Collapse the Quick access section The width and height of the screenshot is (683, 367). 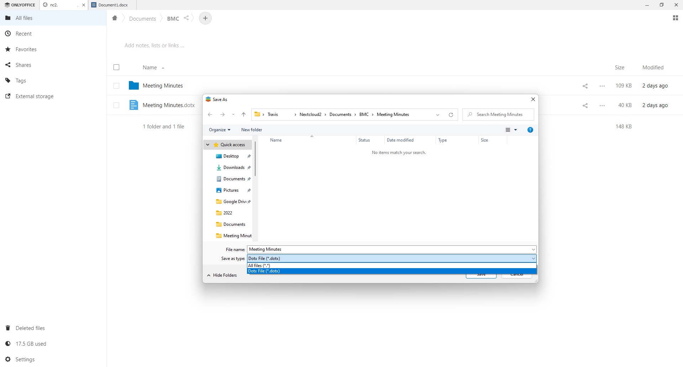(207, 145)
